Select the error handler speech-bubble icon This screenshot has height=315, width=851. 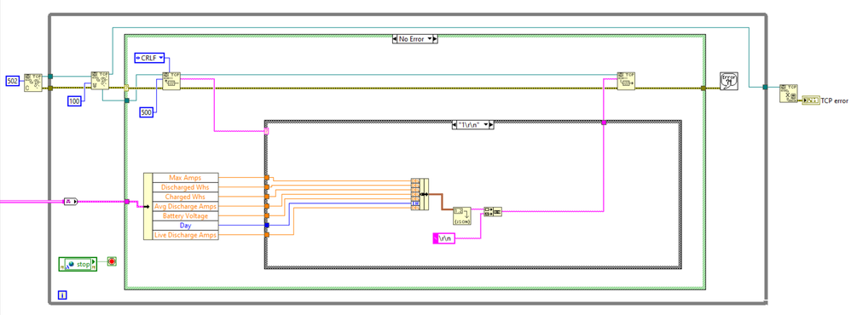(728, 81)
